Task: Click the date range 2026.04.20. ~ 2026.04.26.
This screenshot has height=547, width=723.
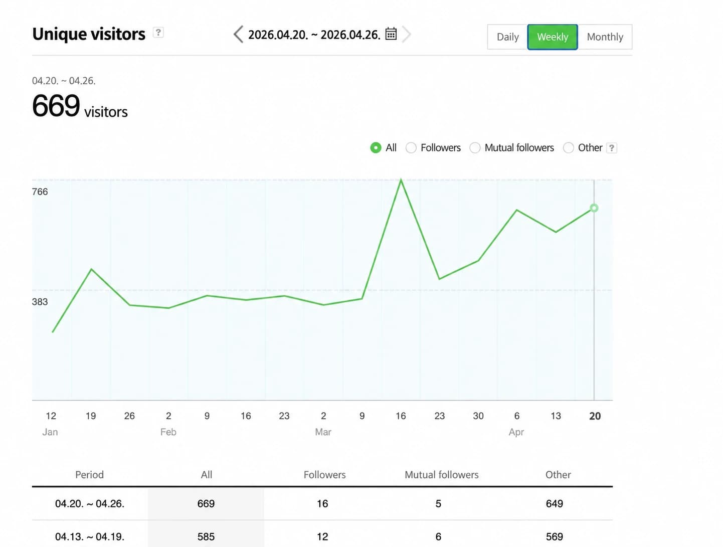Action: (x=314, y=35)
